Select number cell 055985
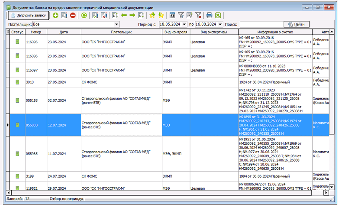This screenshot has height=205, width=338. [36, 154]
